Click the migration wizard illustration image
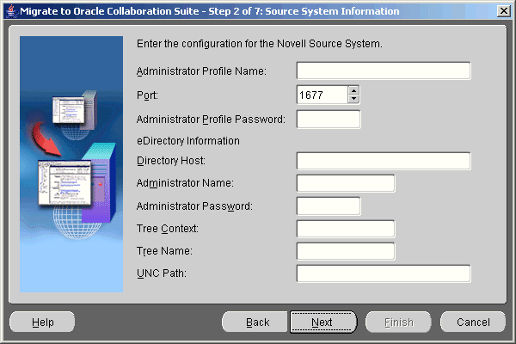The image size is (516, 344). pyautogui.click(x=71, y=164)
